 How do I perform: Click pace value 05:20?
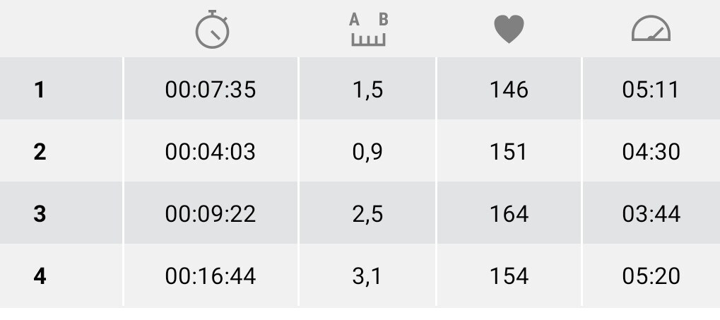(x=651, y=275)
